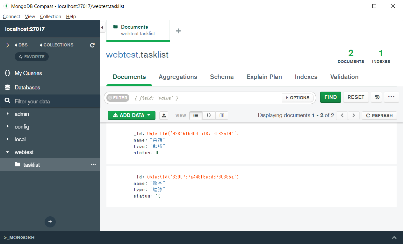Image resolution: width=403 pixels, height=244 pixels.
Task: Select the Documents webtest.tasklist tab
Action: click(138, 31)
